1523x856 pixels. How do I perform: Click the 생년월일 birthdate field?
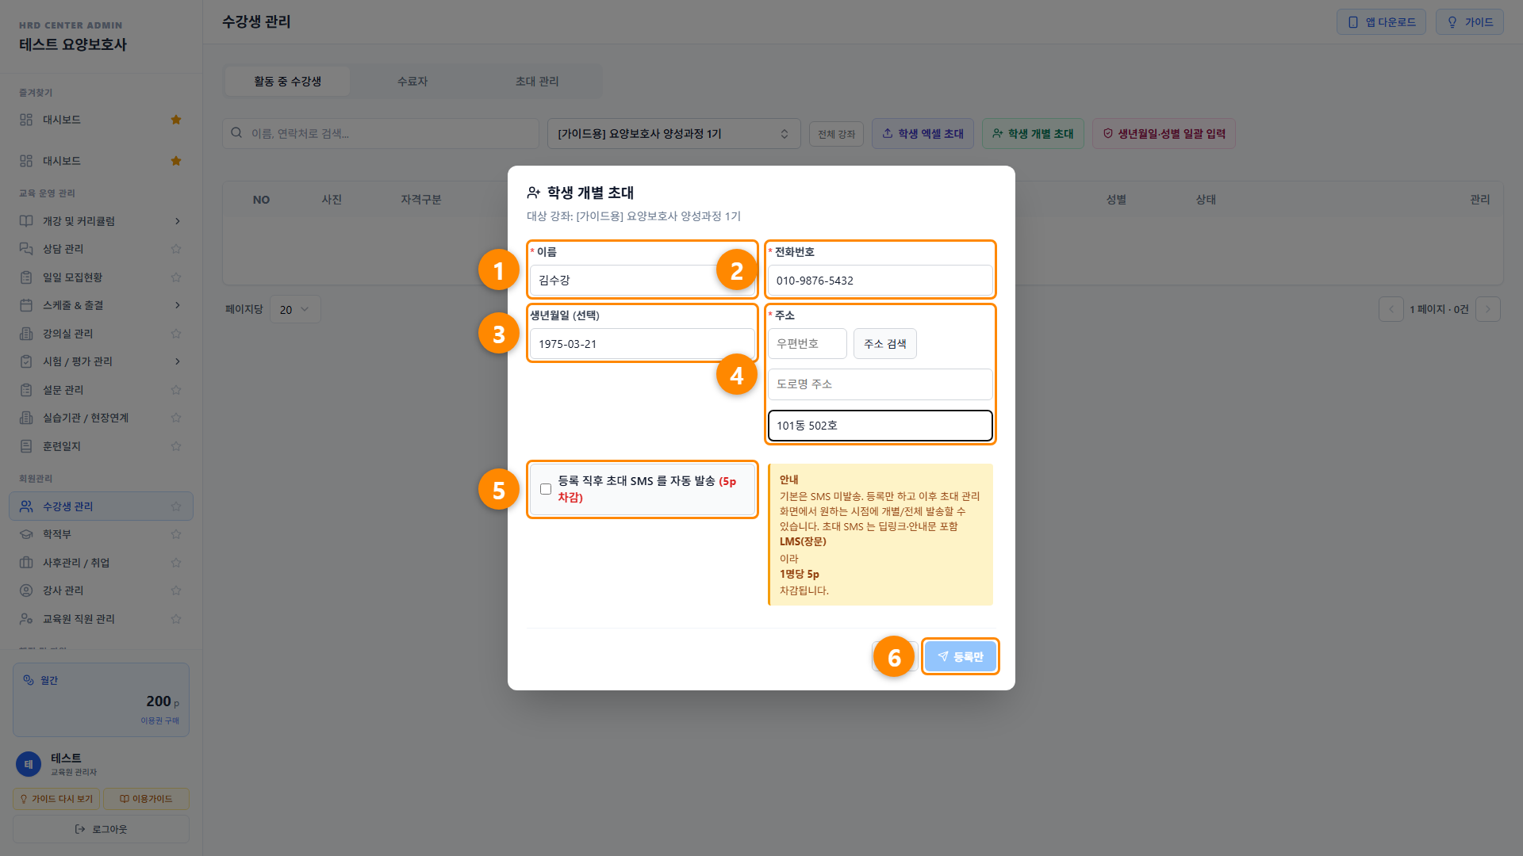(x=642, y=343)
